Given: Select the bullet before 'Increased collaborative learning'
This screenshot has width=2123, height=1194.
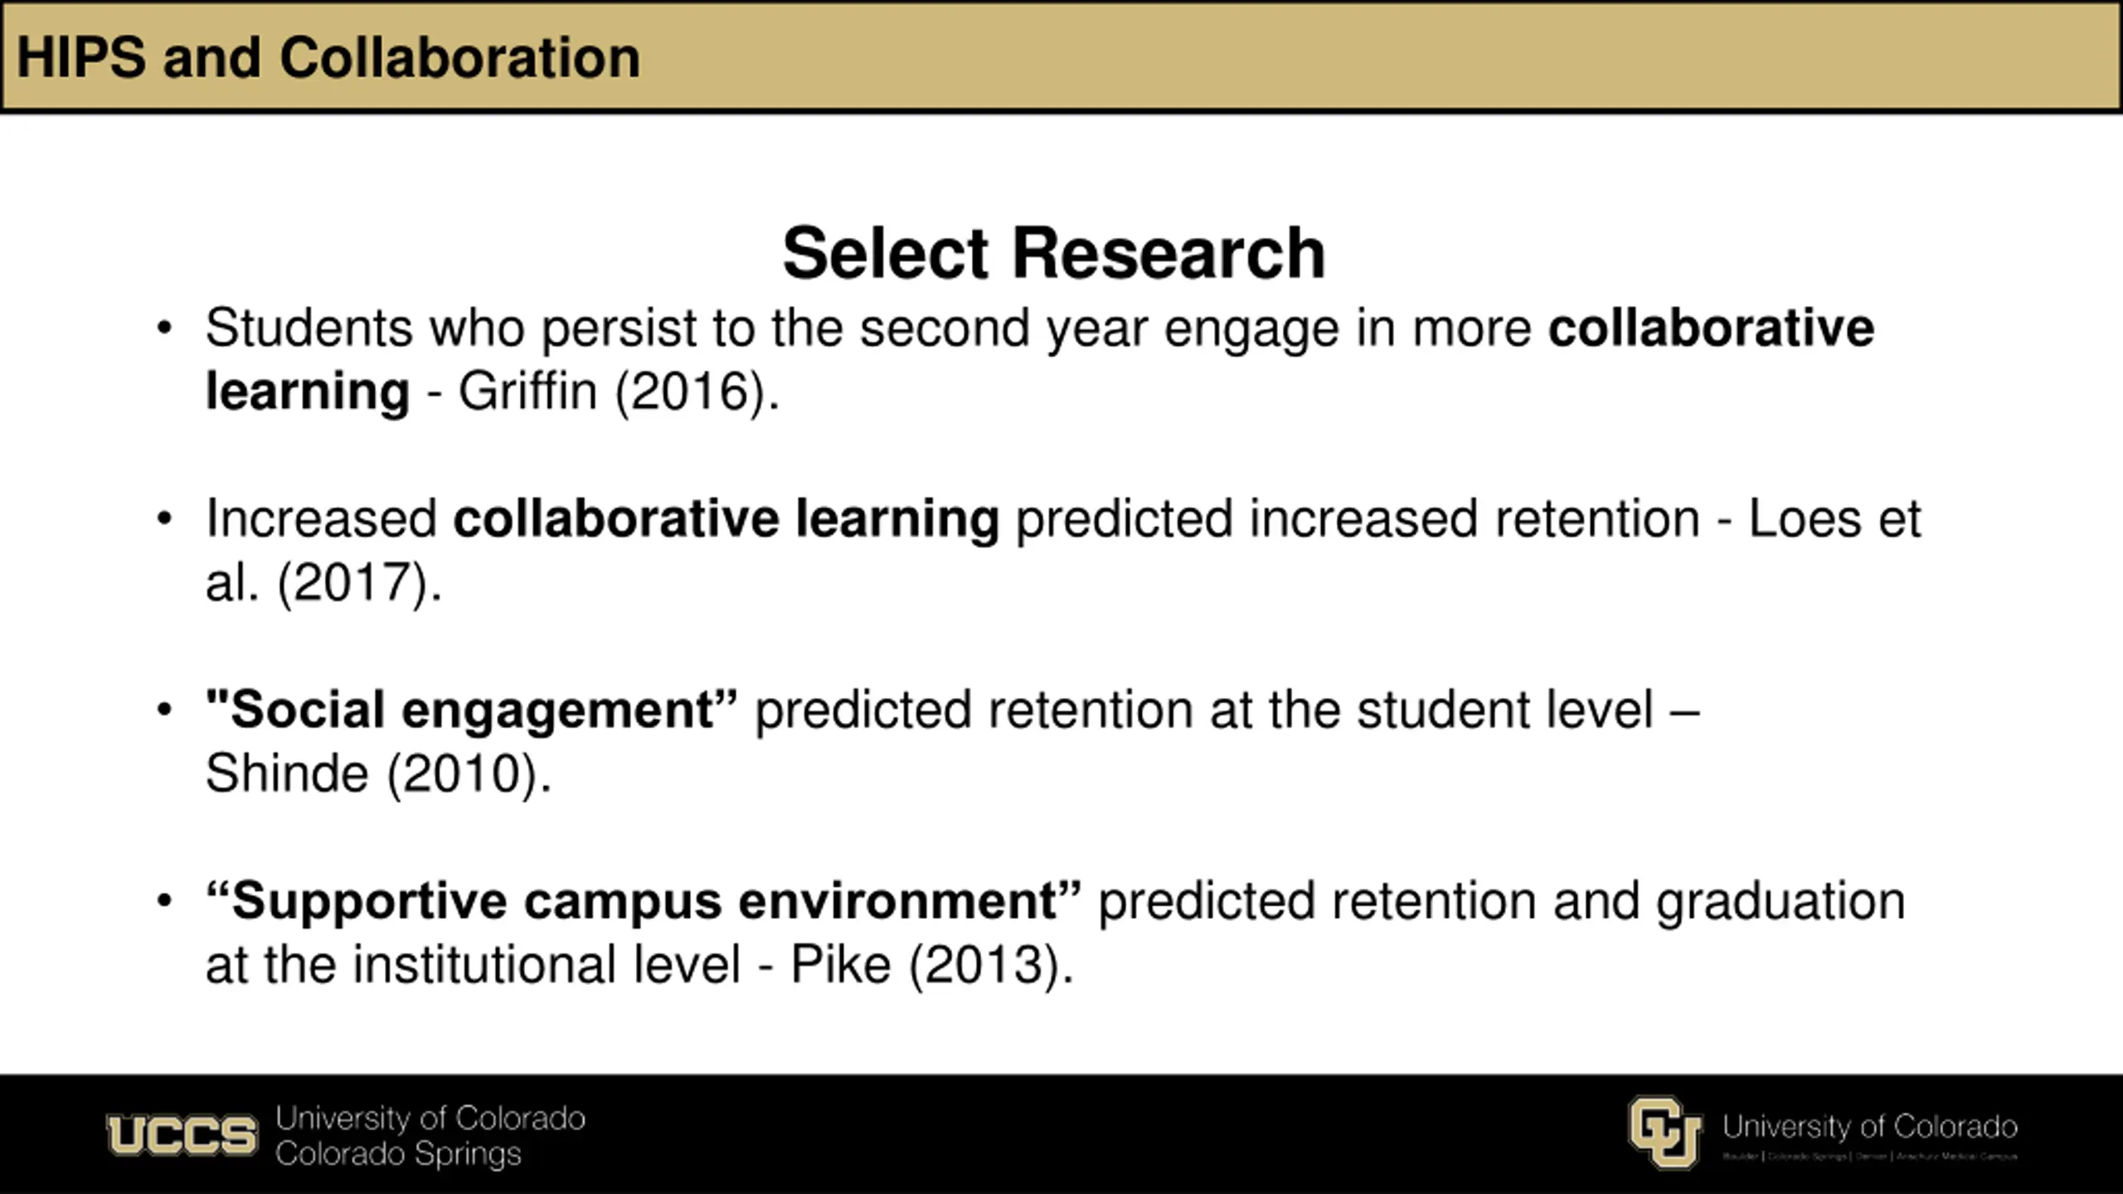Looking at the screenshot, I should [164, 519].
